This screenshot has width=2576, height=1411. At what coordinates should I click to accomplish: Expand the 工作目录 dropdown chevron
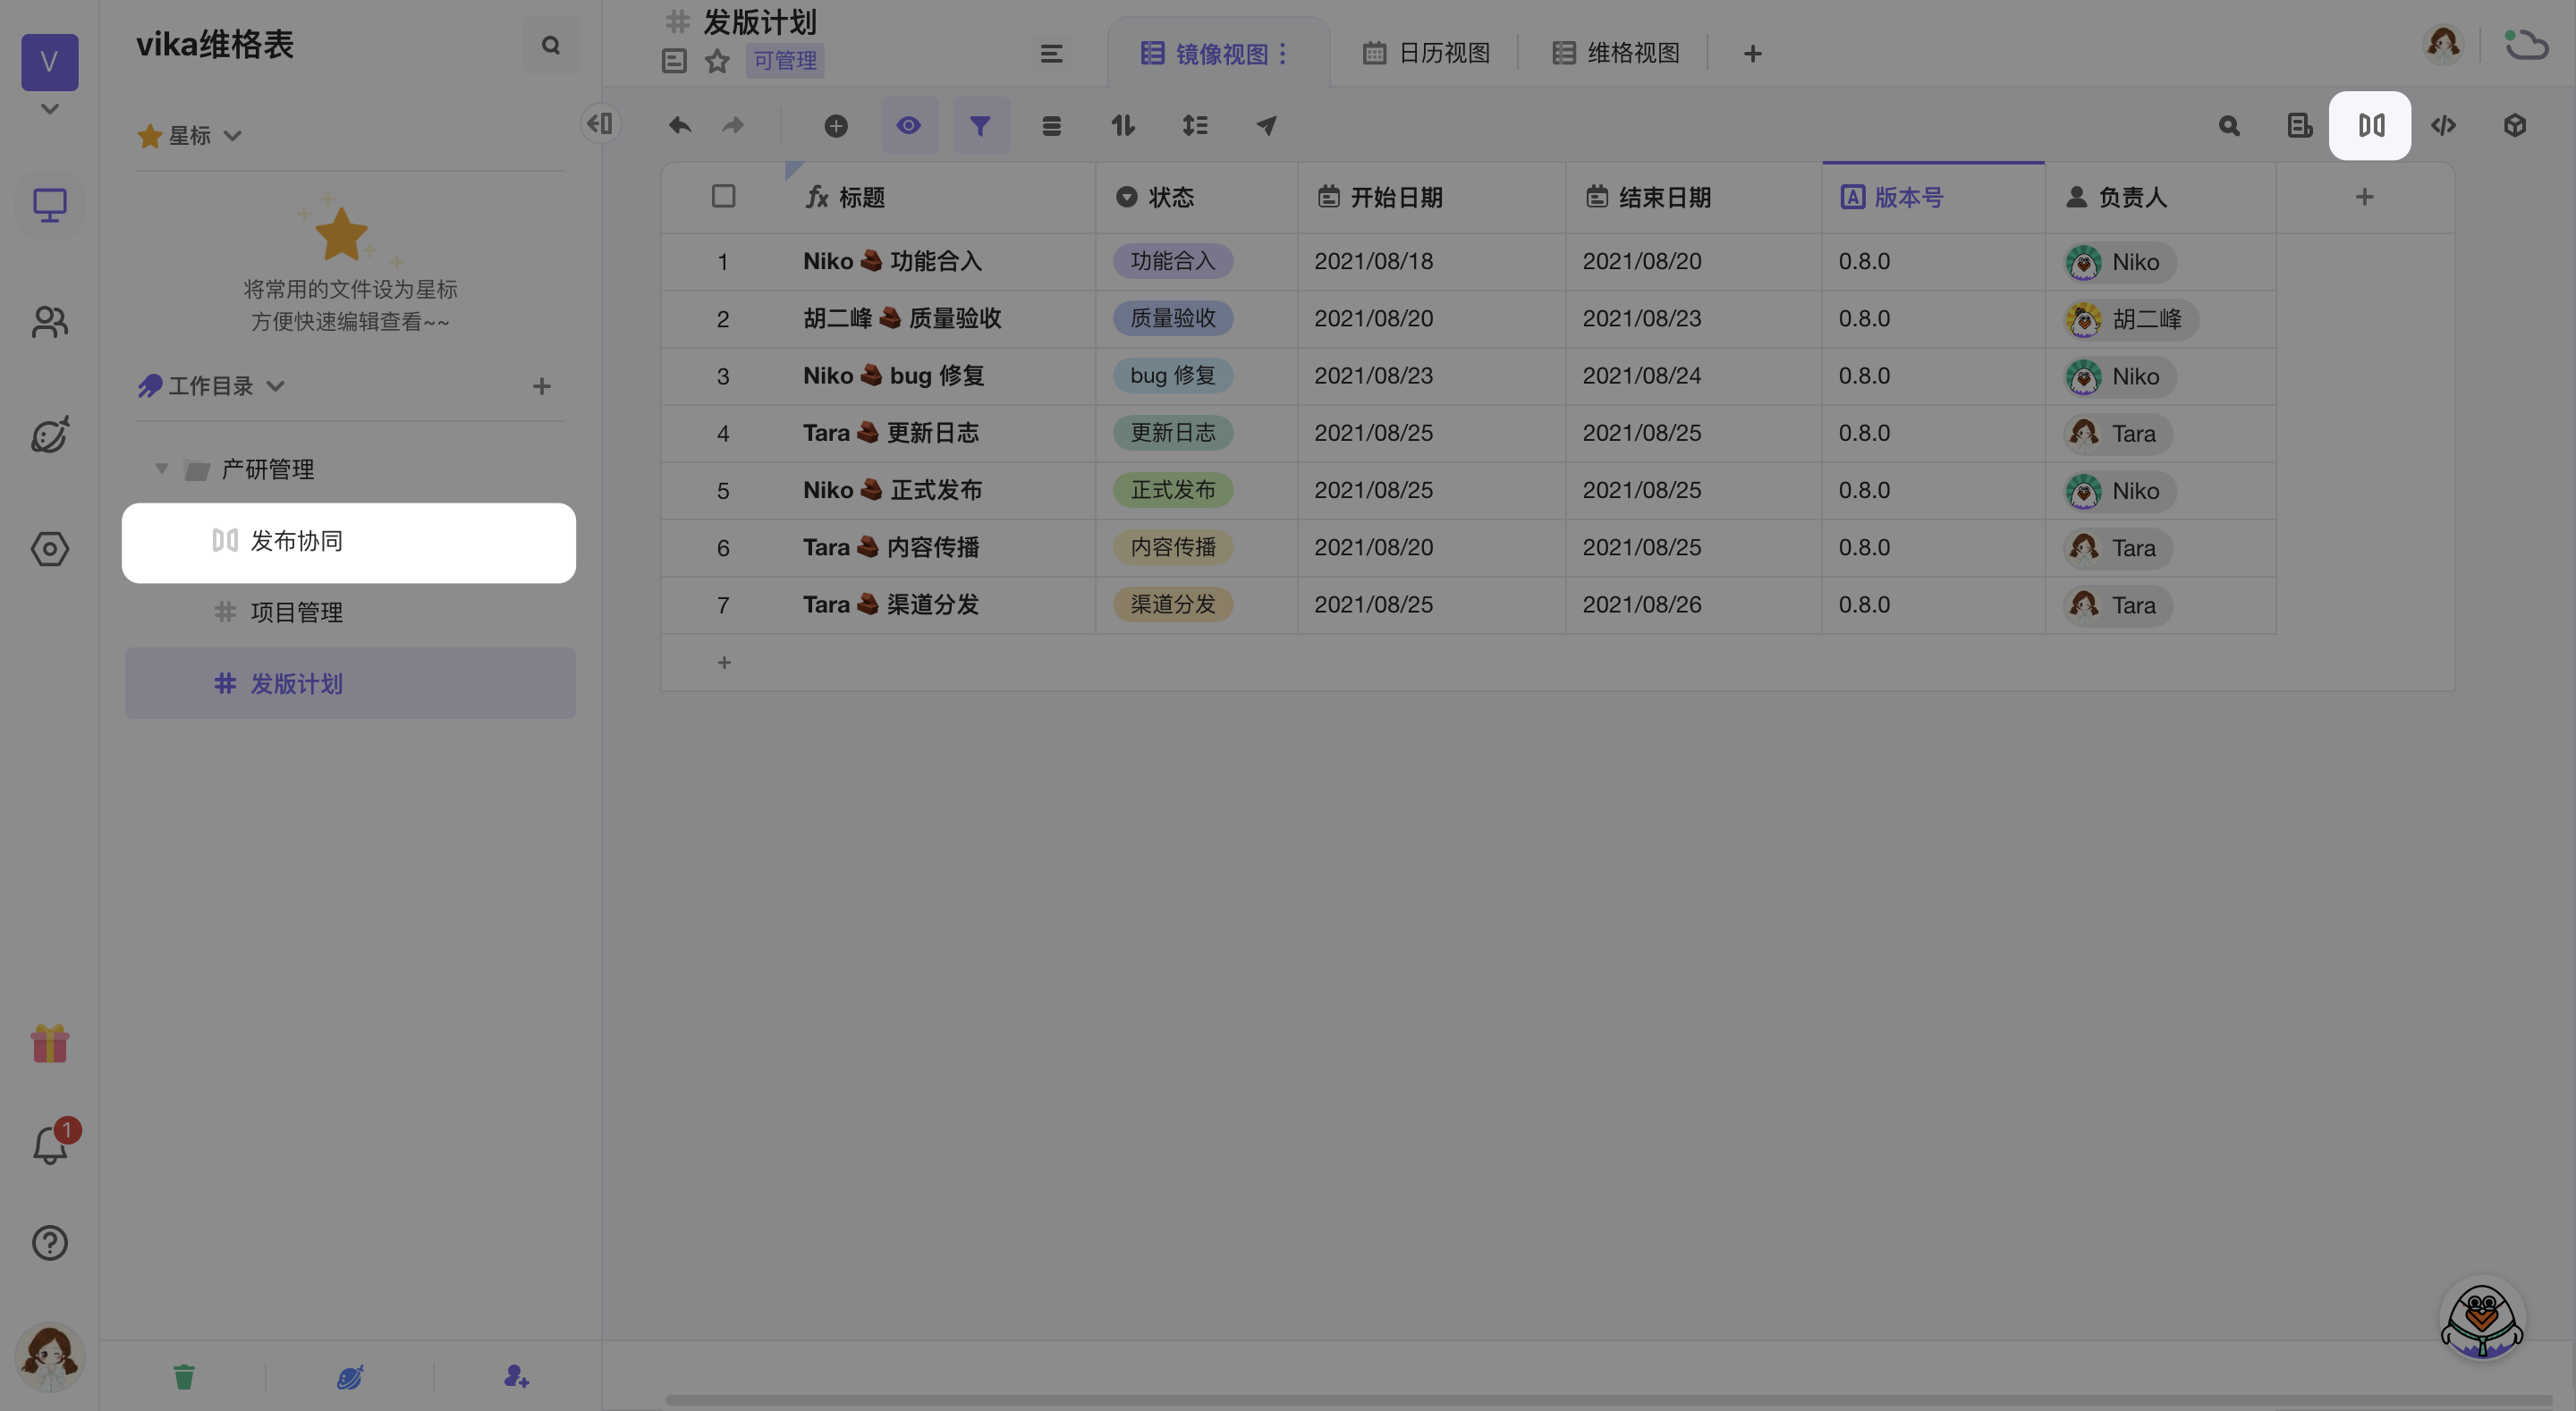pyautogui.click(x=276, y=386)
